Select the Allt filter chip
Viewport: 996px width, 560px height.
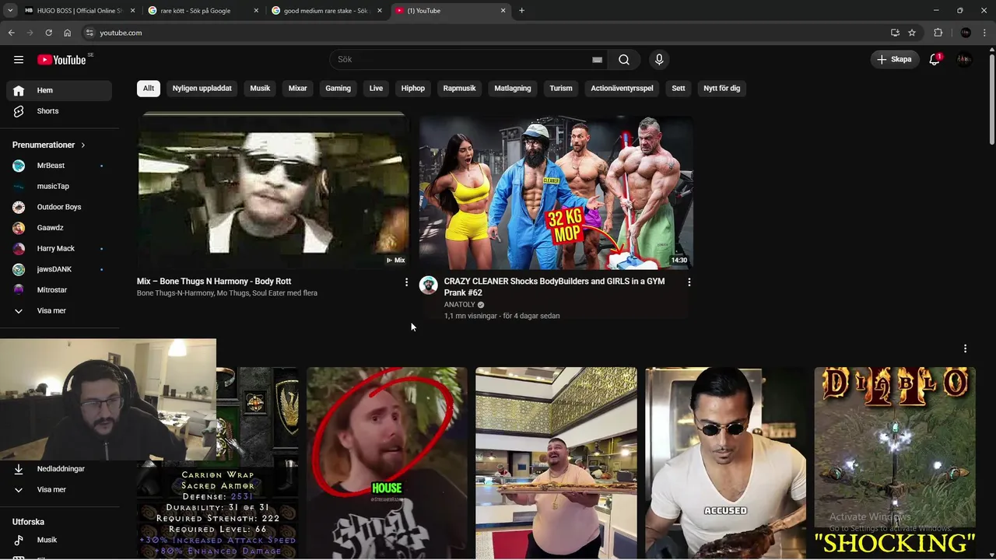point(149,89)
